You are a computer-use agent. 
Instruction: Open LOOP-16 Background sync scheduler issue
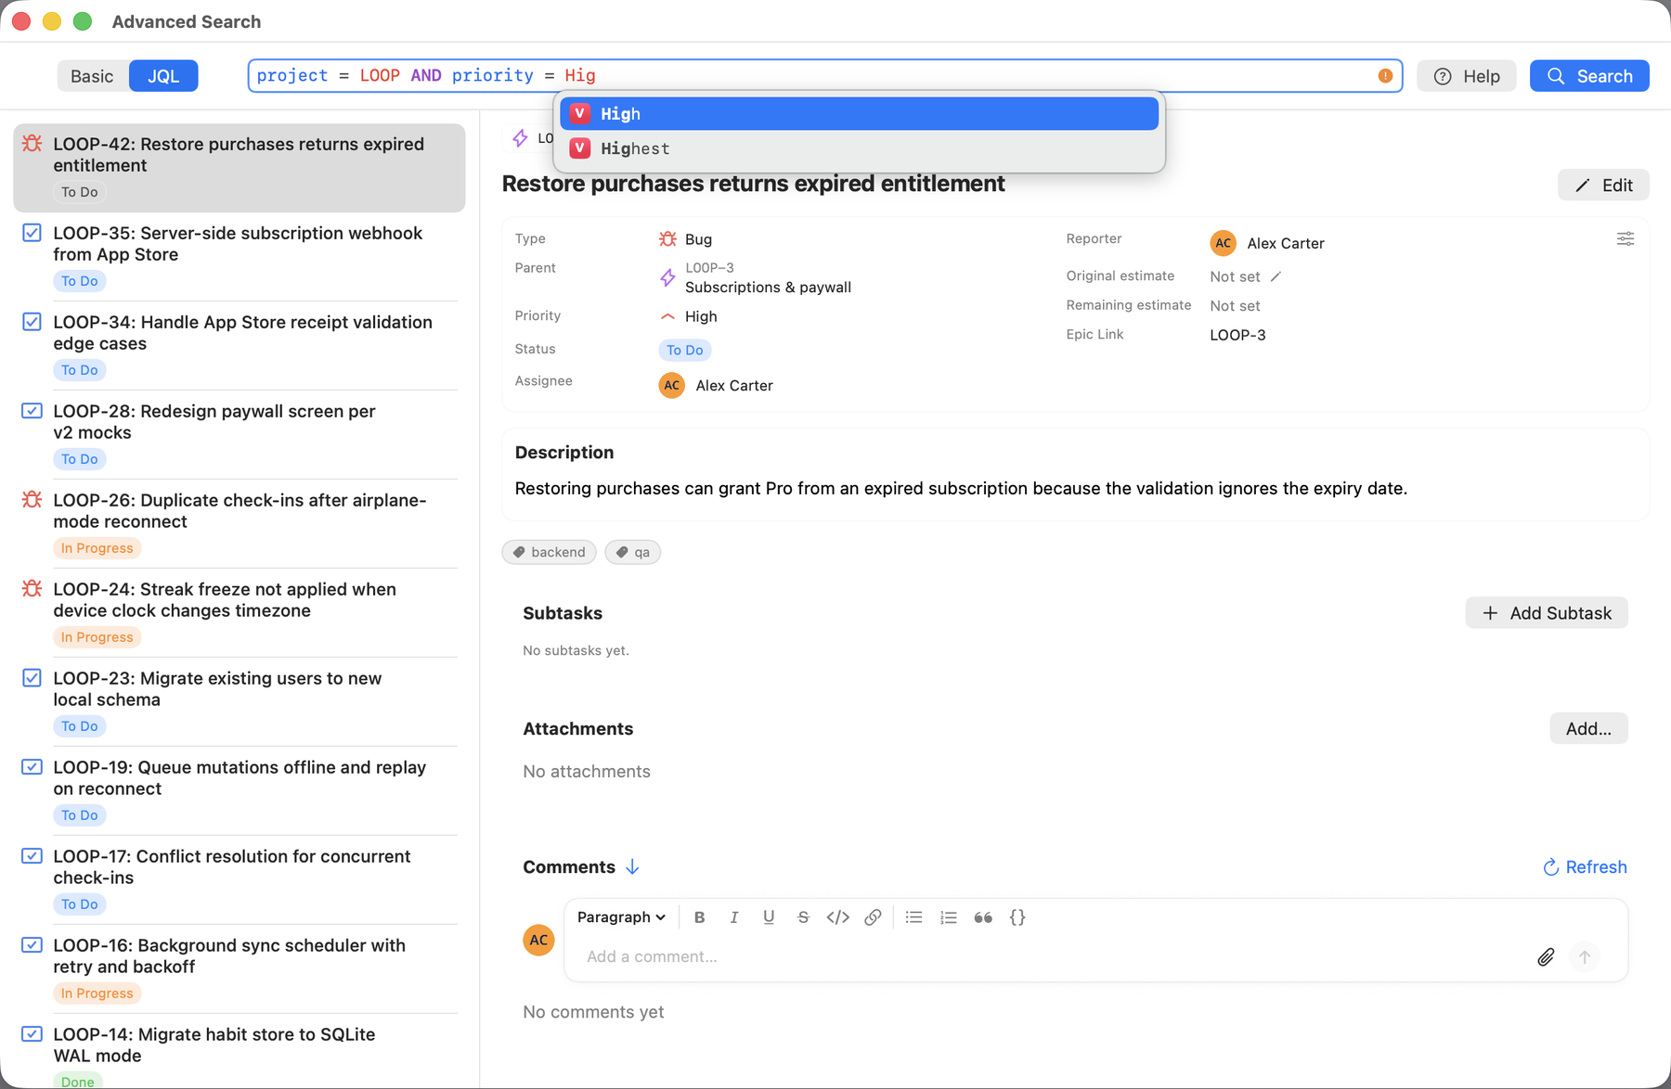point(240,969)
